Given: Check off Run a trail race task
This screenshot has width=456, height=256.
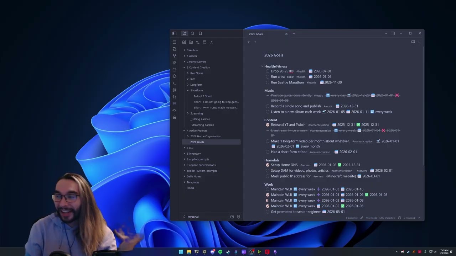Looking at the screenshot, I should coord(268,77).
